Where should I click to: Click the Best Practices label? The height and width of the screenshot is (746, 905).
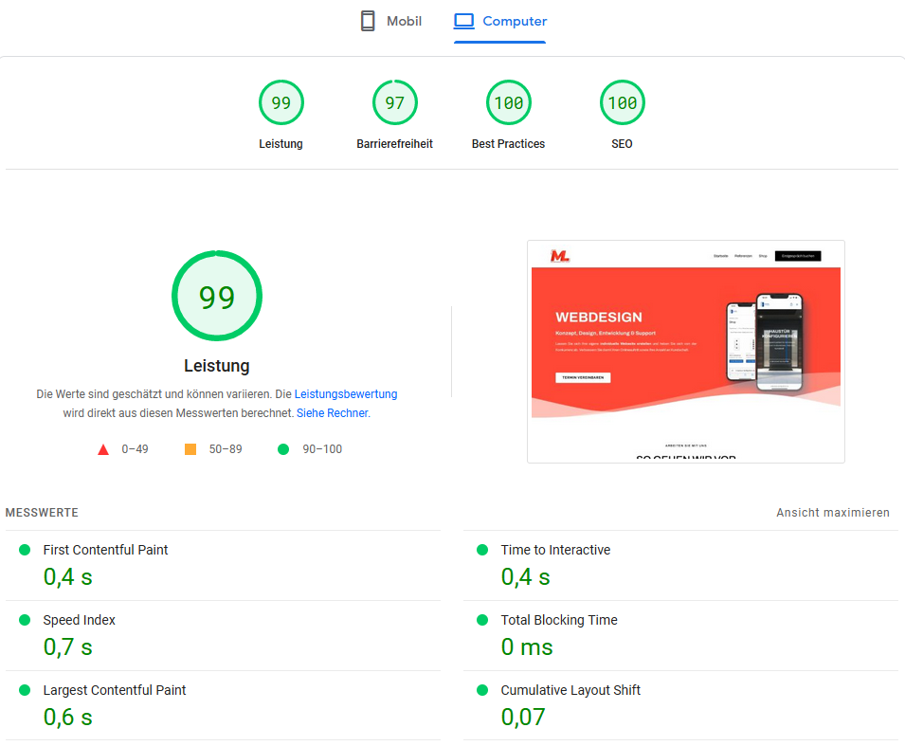tap(509, 144)
